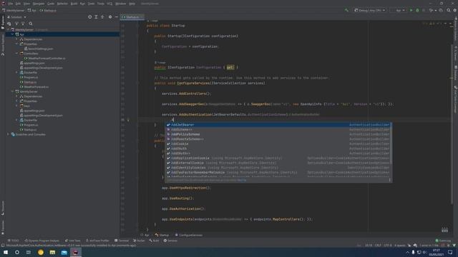This screenshot has width=458, height=257.
Task: Expand Dependencies under the Api project
Action: point(16,39)
